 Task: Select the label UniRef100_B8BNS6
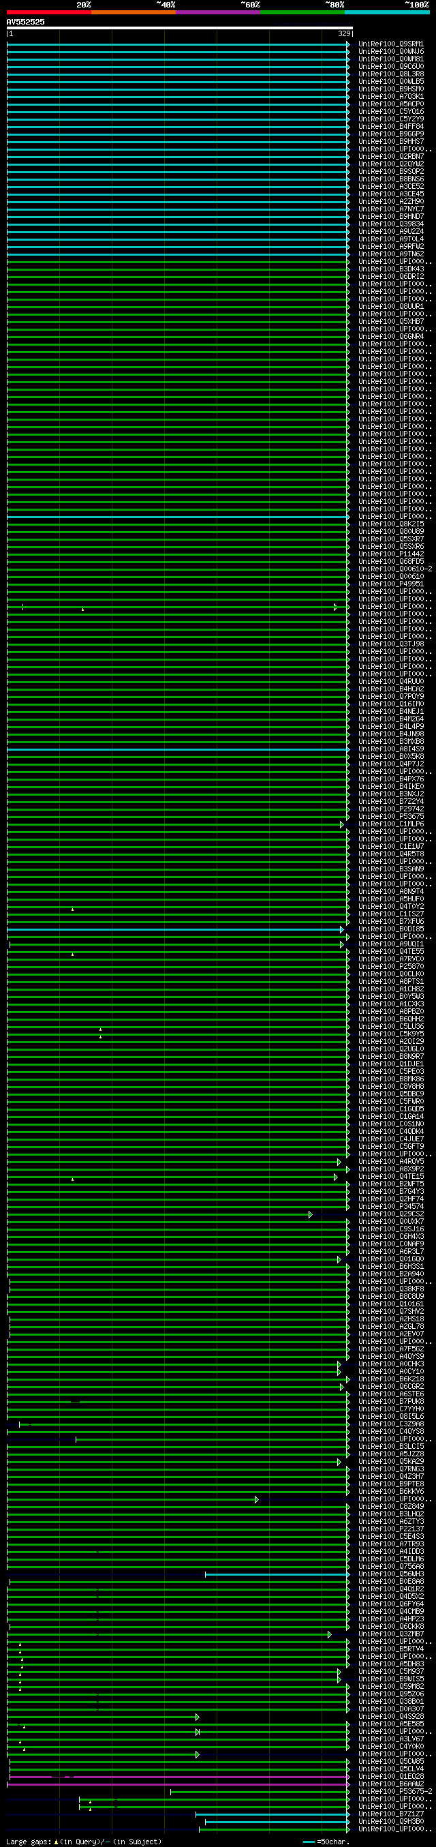[x=391, y=179]
